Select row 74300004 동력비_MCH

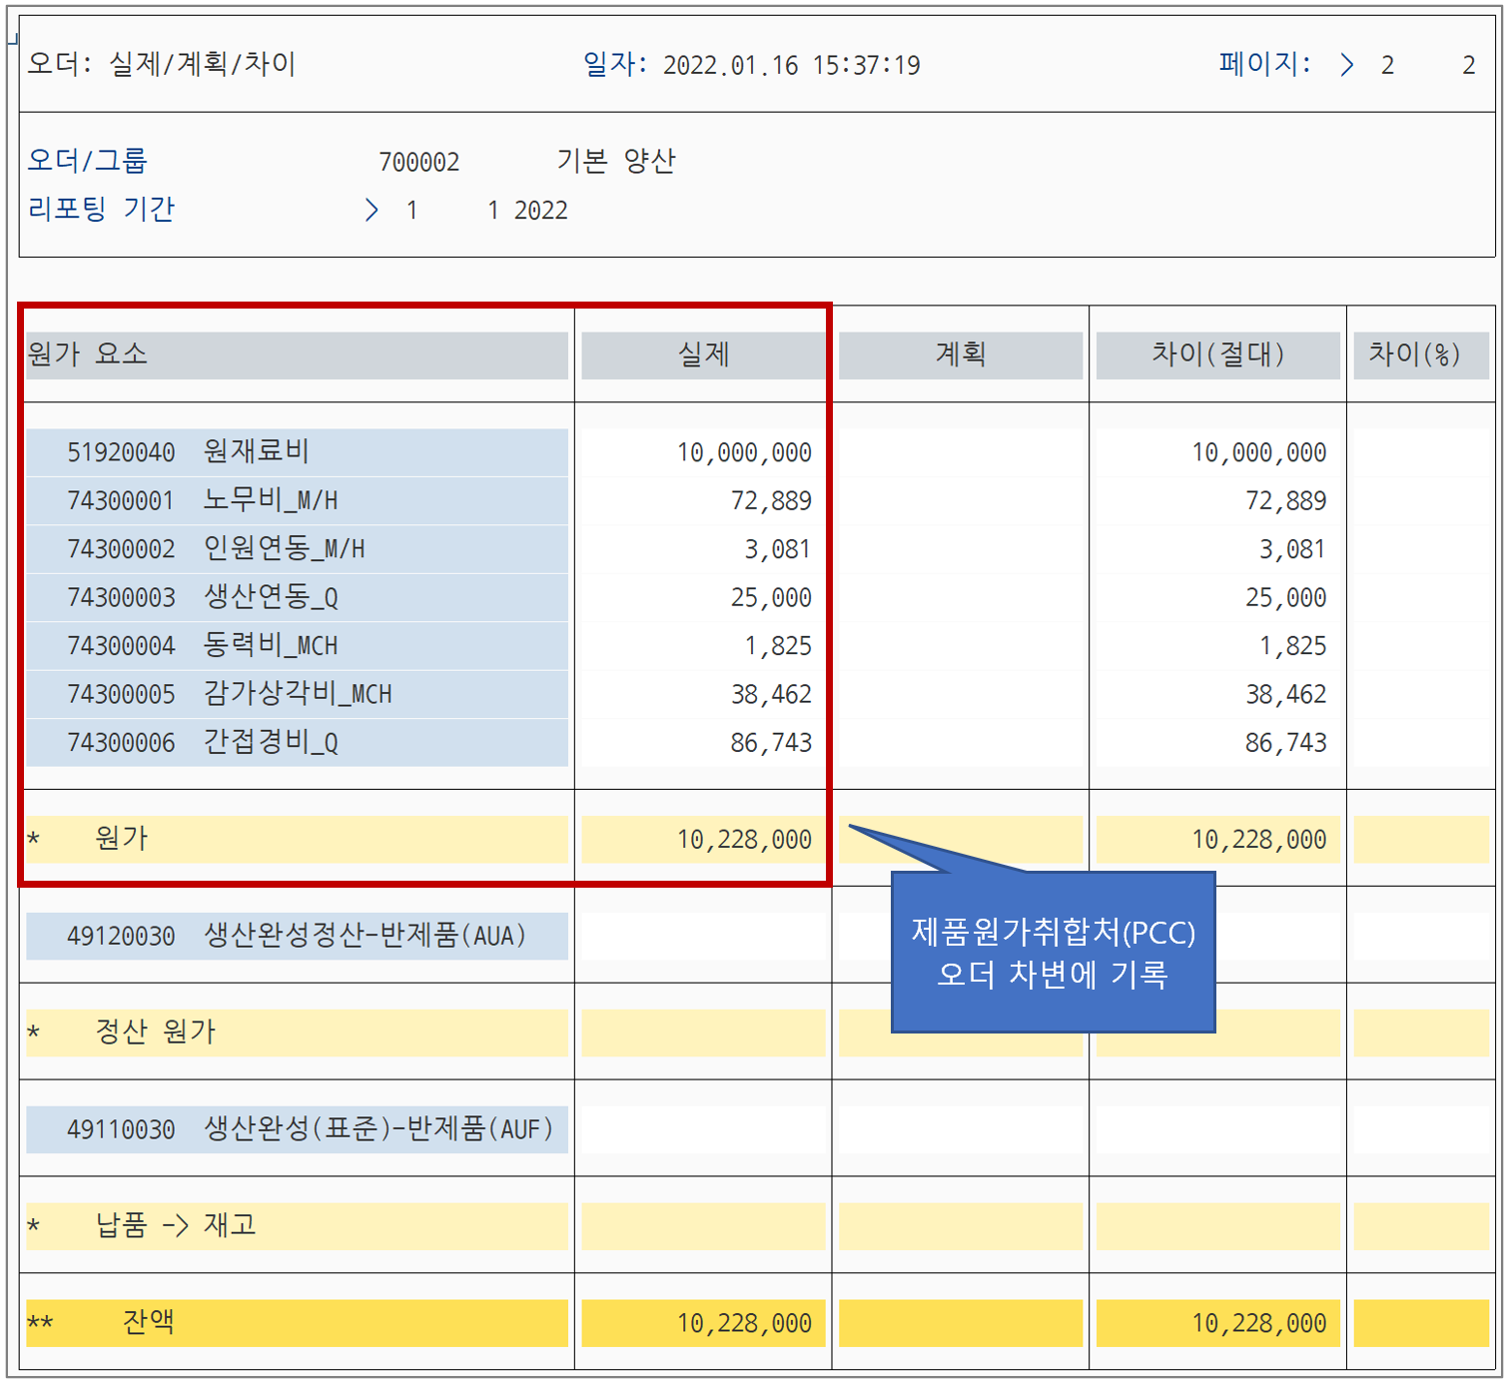[x=297, y=645]
